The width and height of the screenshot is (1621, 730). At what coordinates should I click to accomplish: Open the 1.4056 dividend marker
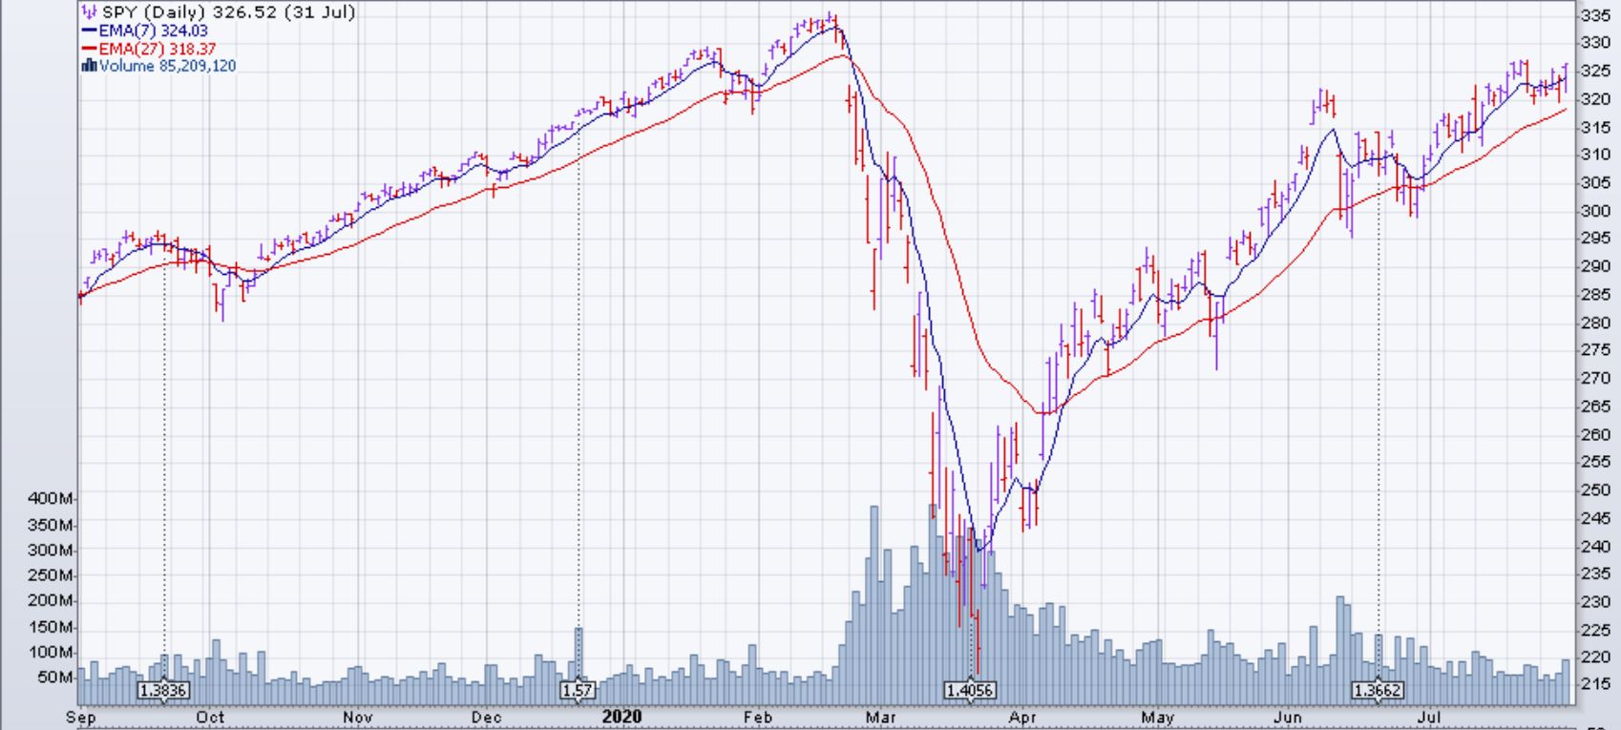970,690
